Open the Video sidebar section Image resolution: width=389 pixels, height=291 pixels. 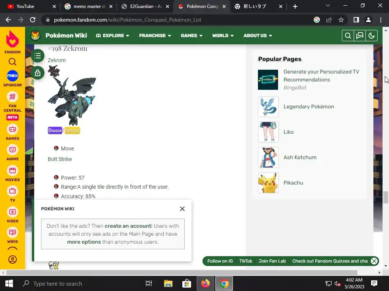coord(13,215)
